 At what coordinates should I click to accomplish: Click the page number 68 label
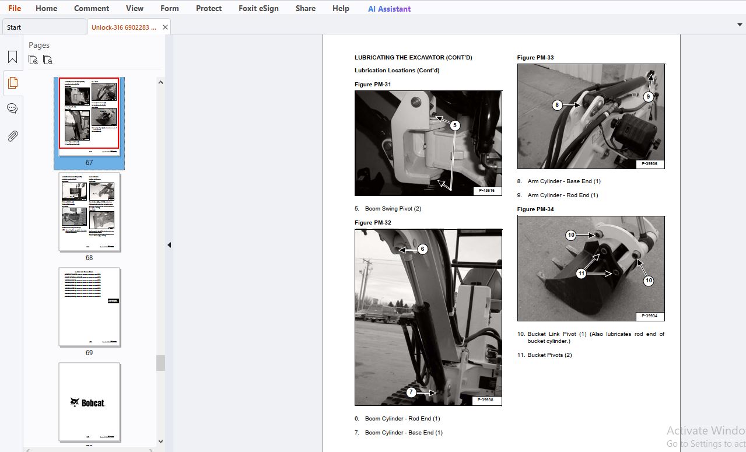pos(89,258)
